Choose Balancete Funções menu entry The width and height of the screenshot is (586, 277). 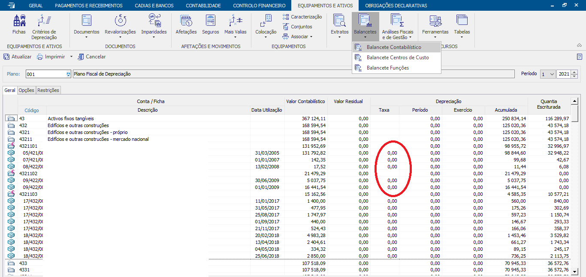click(387, 68)
